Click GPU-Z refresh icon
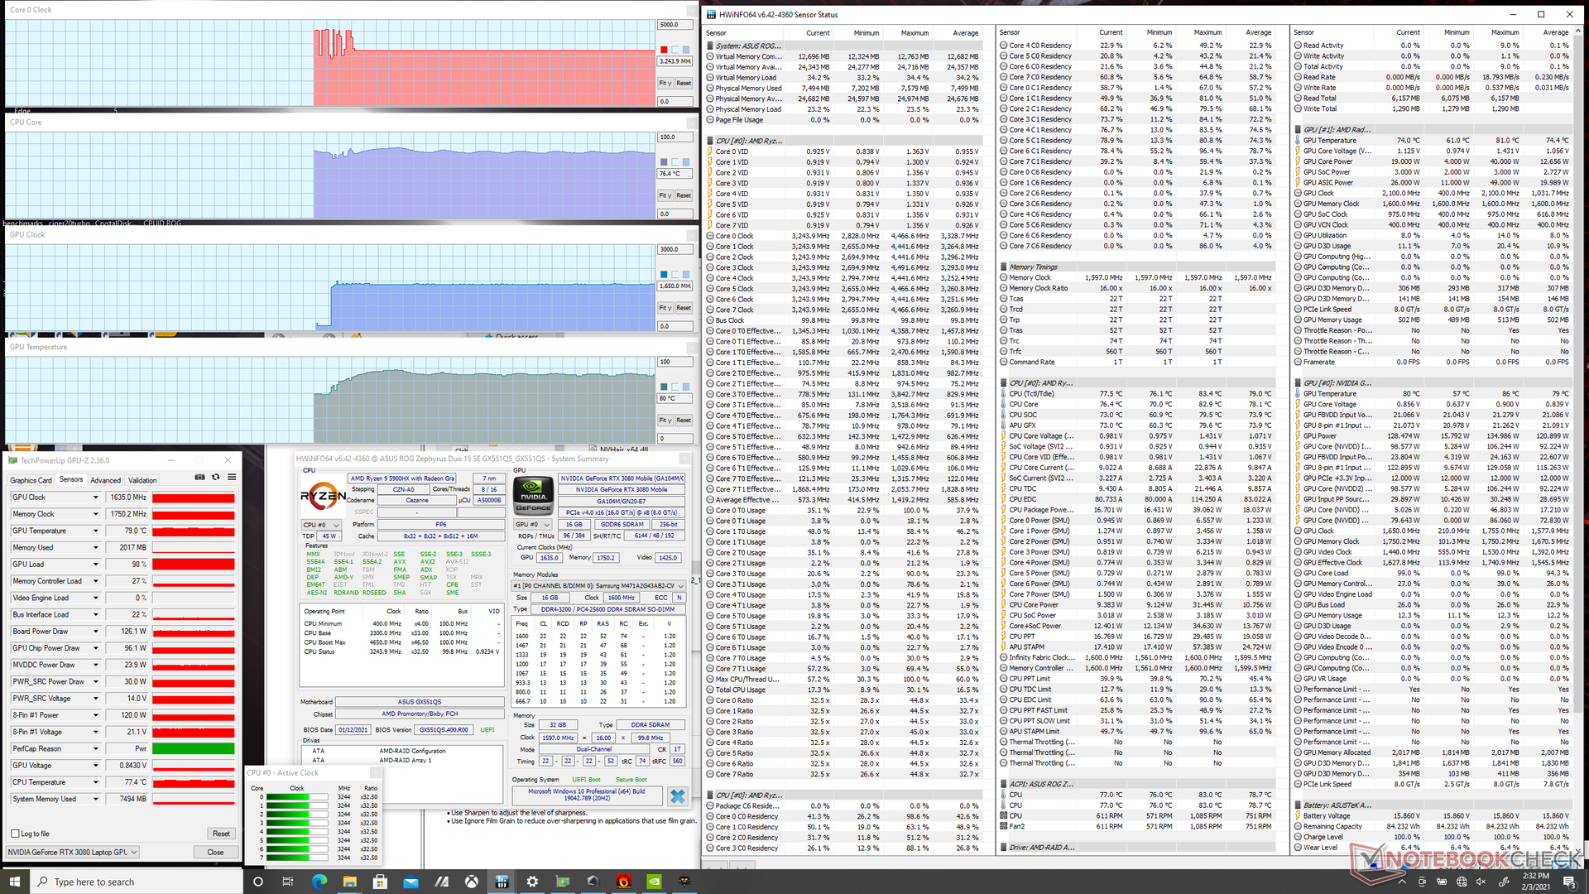The image size is (1589, 894). [x=216, y=477]
